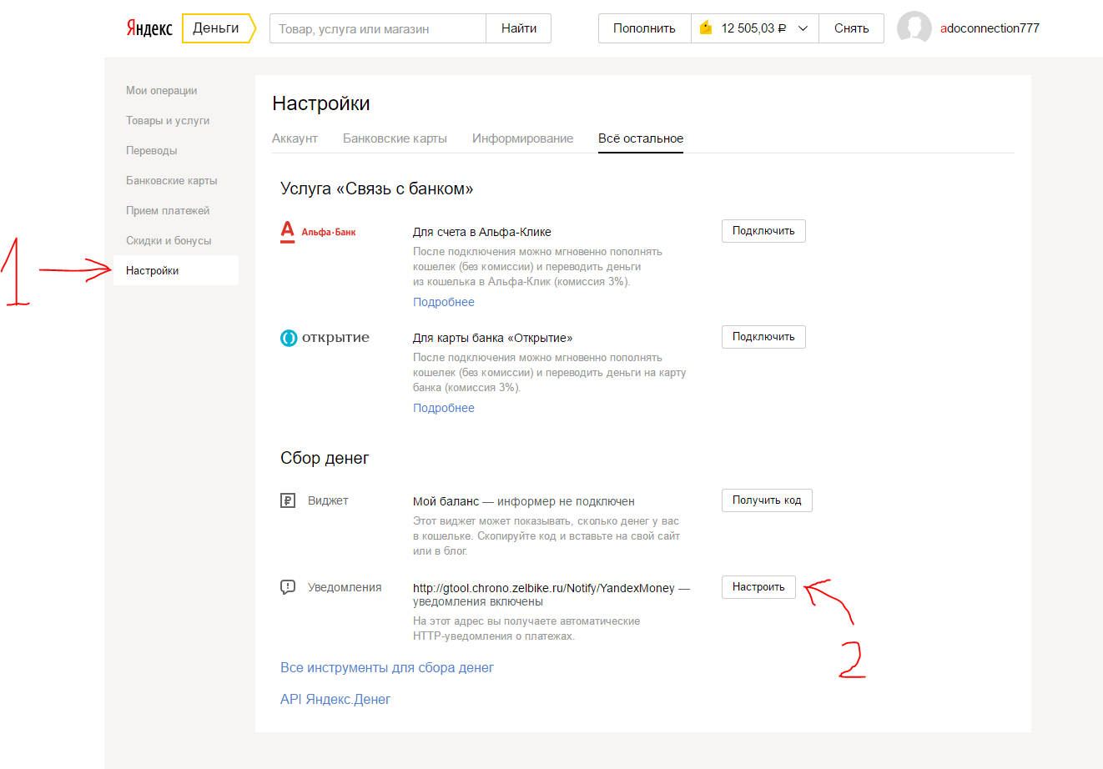Click the yellow wallet icon beside balance

706,28
